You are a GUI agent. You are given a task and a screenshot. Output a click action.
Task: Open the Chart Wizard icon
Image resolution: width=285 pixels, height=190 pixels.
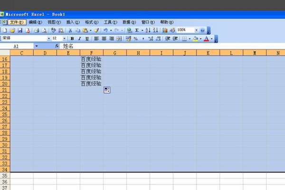165,30
